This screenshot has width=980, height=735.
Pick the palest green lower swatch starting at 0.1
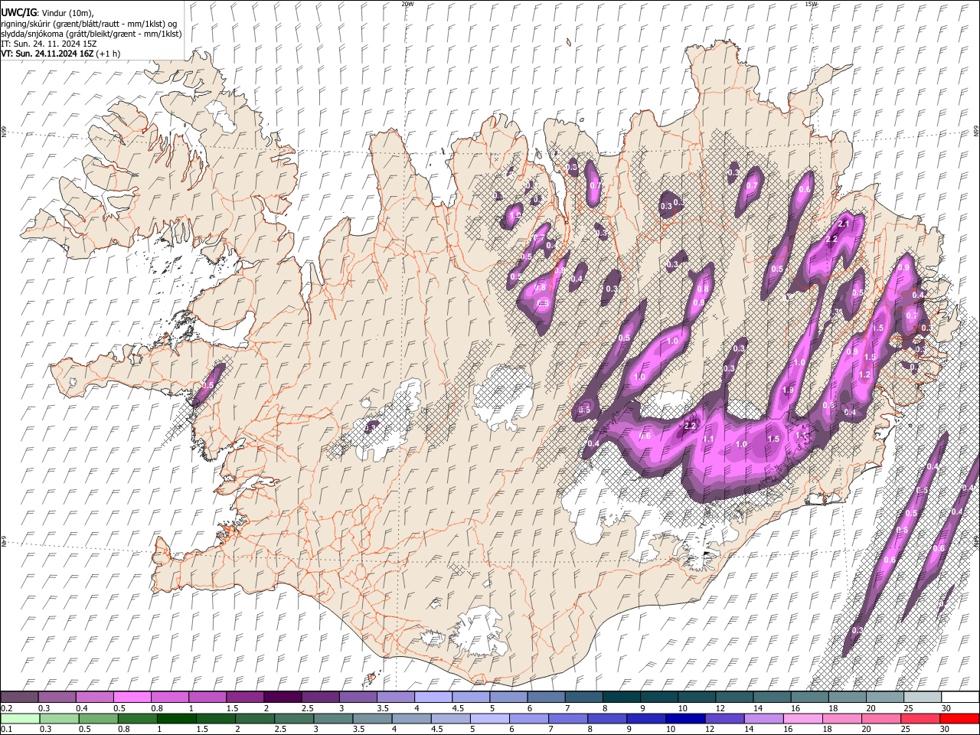click(x=20, y=718)
